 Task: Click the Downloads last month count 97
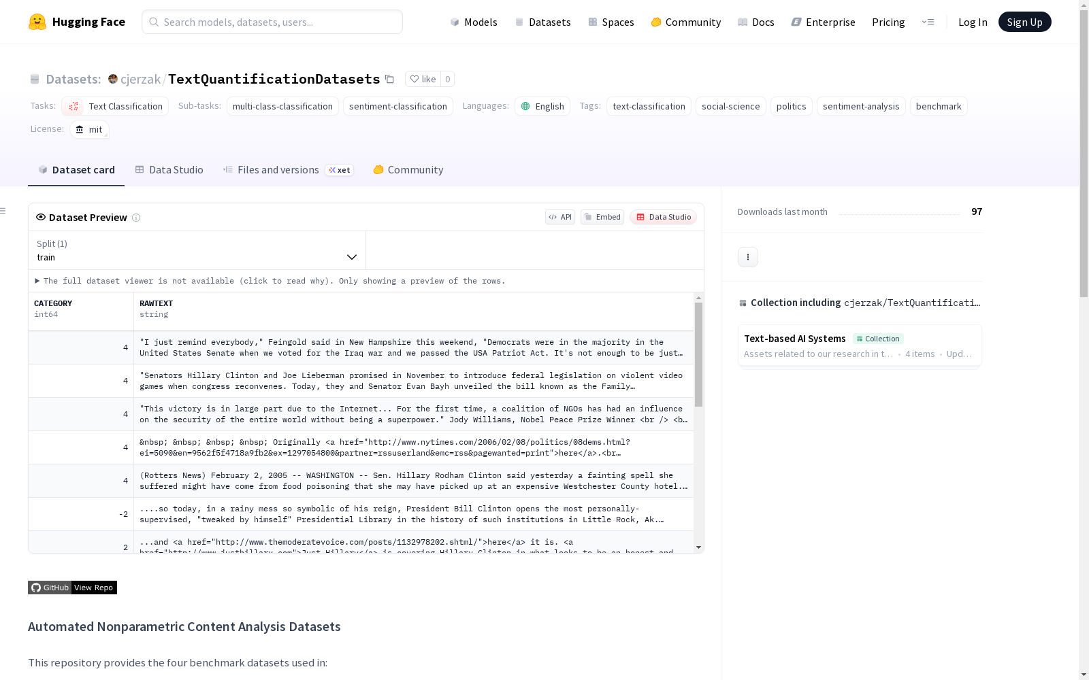pos(977,211)
